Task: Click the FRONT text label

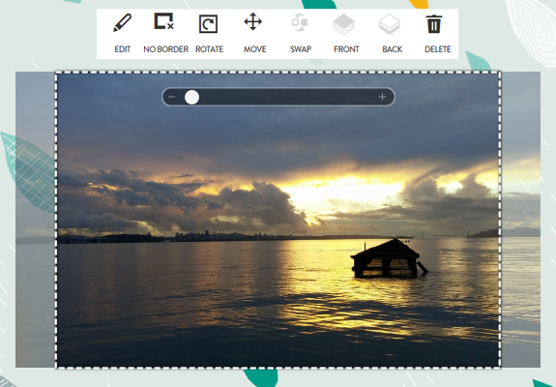Action: 346,49
